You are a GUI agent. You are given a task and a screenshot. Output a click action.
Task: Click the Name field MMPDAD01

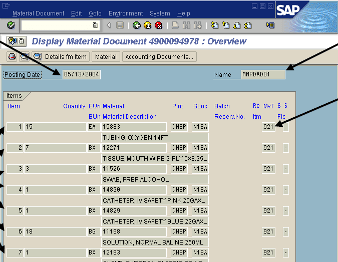point(263,74)
